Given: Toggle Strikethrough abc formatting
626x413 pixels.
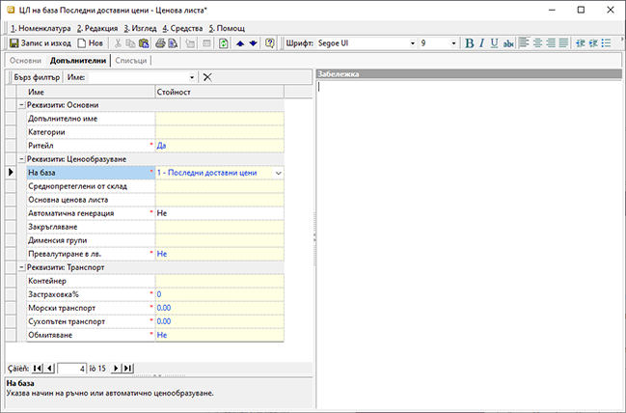Looking at the screenshot, I should pyautogui.click(x=508, y=43).
